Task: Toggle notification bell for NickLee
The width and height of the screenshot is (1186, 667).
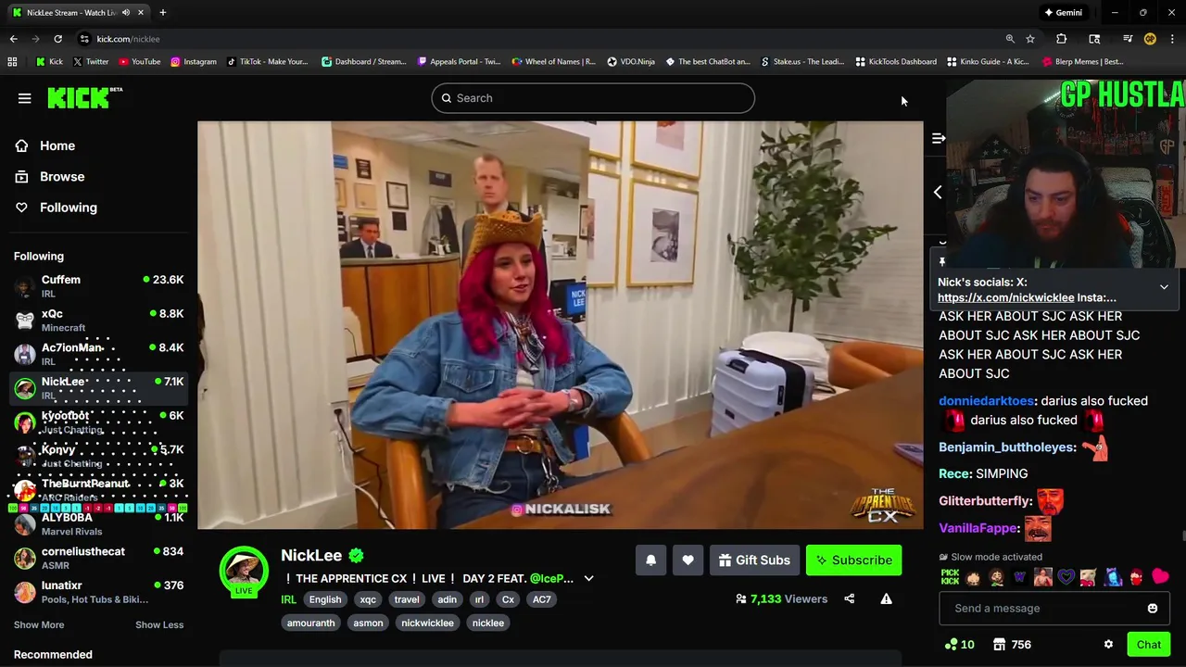Action: (x=650, y=560)
